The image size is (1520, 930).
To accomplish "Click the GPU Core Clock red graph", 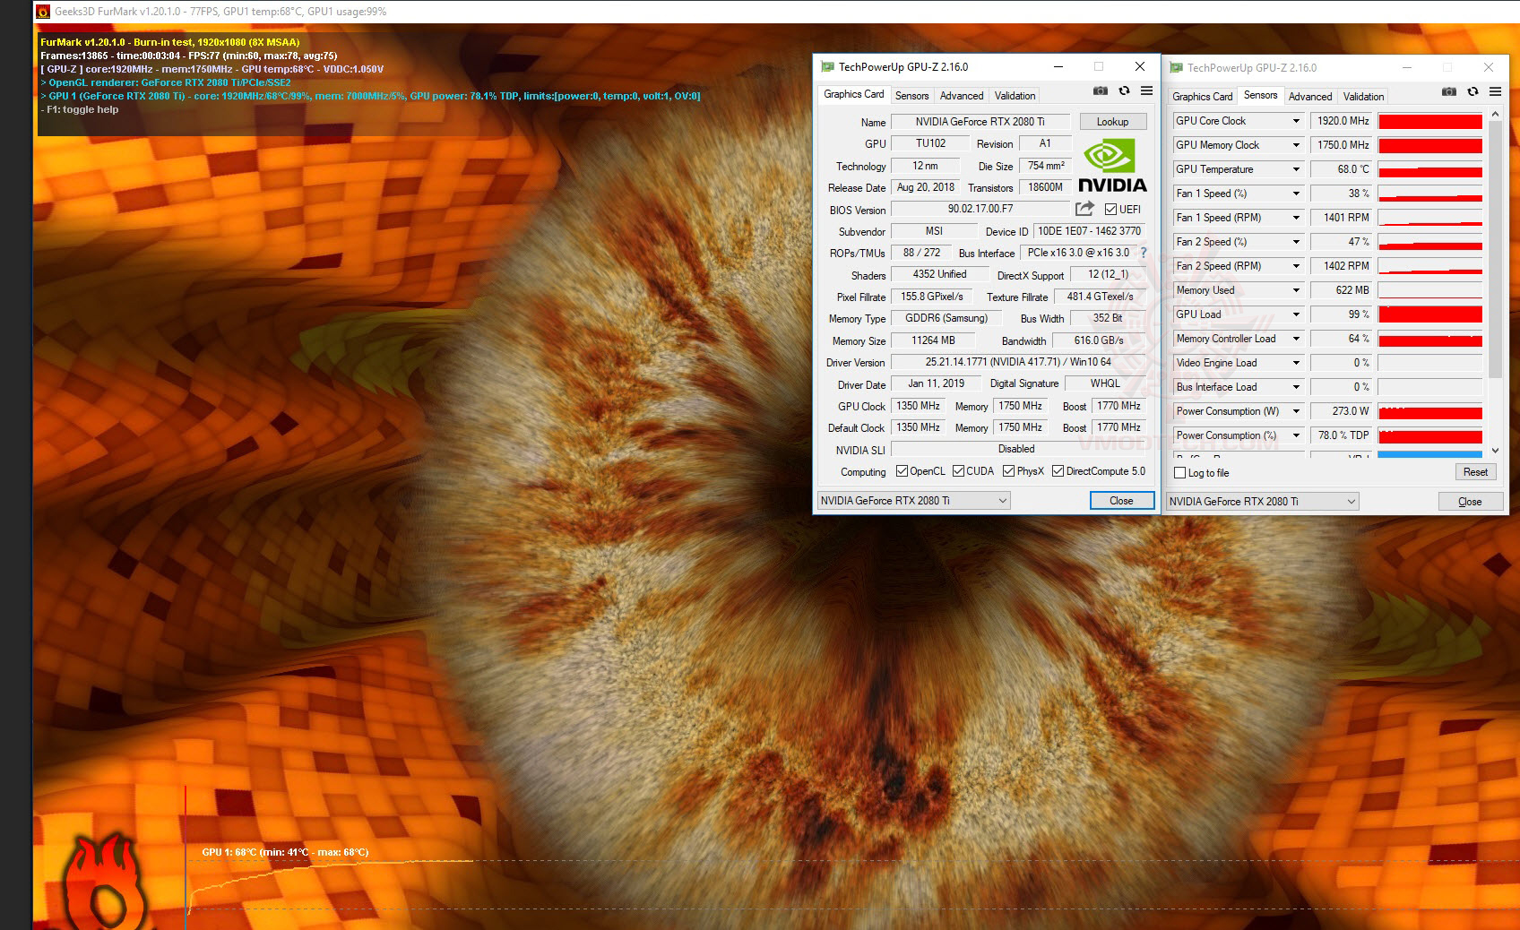I will coord(1430,121).
